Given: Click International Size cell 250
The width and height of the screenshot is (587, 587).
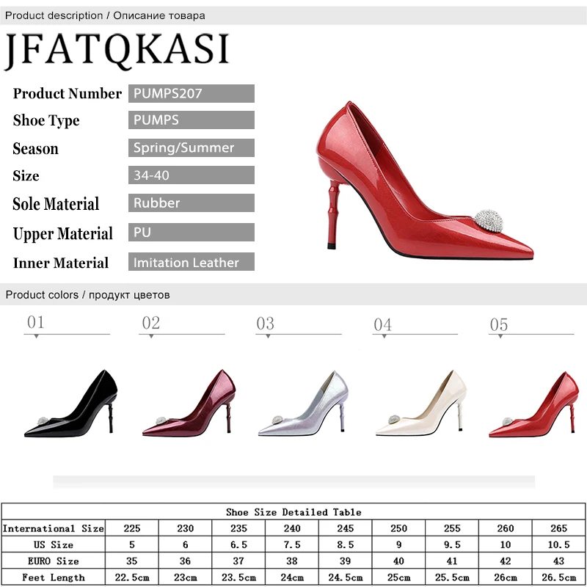Looking at the screenshot, I should pyautogui.click(x=398, y=528).
